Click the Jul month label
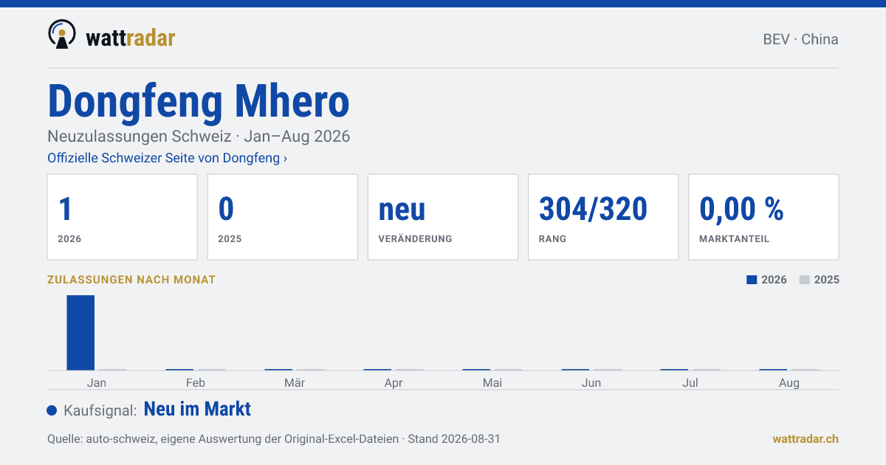This screenshot has height=465, width=886. [x=690, y=382]
